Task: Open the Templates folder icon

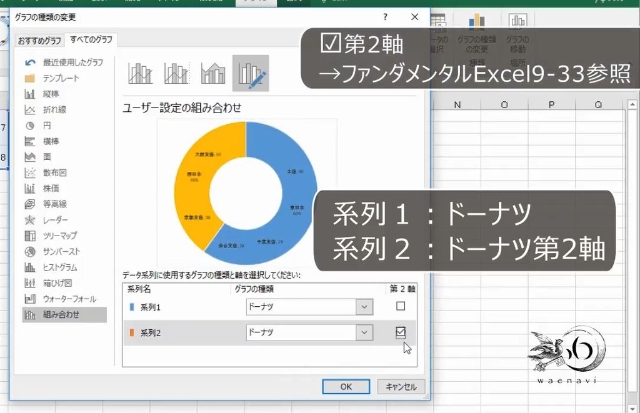Action: click(30, 78)
